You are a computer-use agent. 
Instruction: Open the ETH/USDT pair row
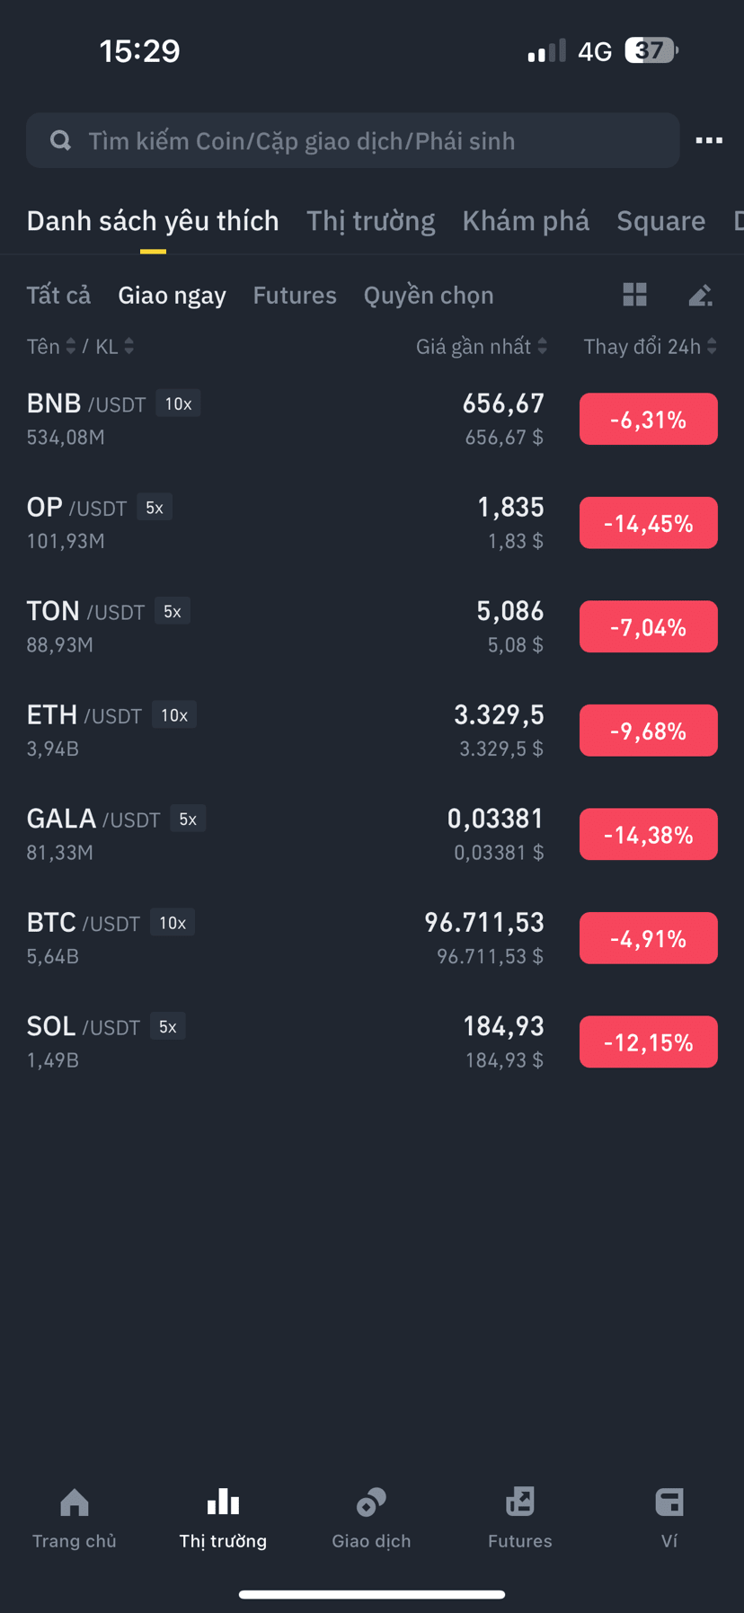point(372,731)
